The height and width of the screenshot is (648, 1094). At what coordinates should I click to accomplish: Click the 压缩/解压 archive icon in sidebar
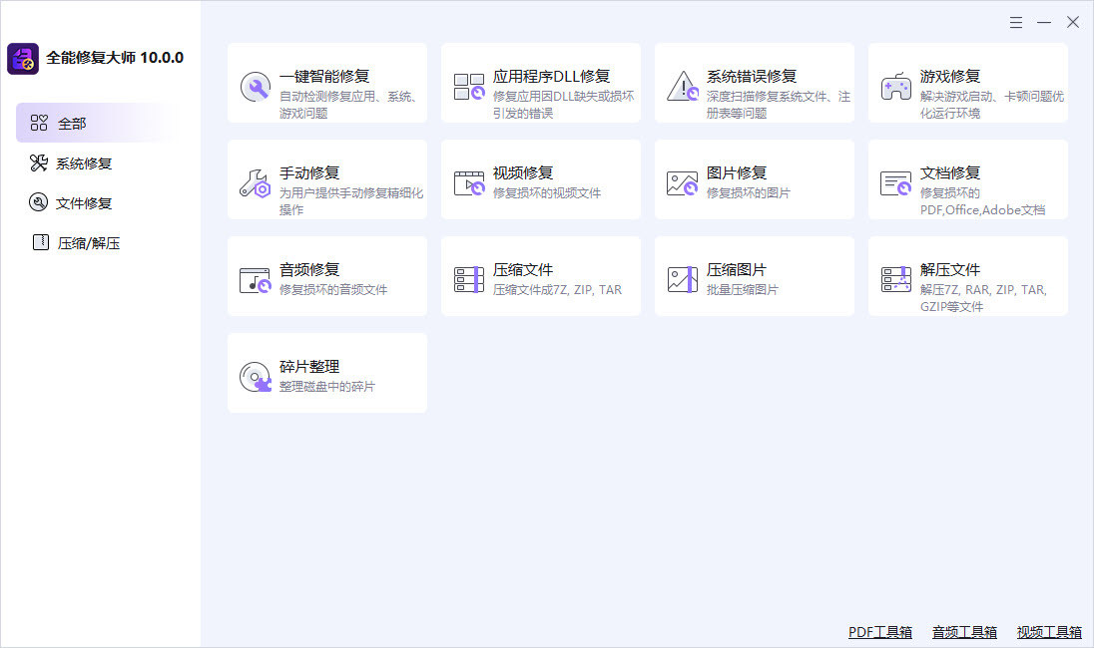(41, 242)
